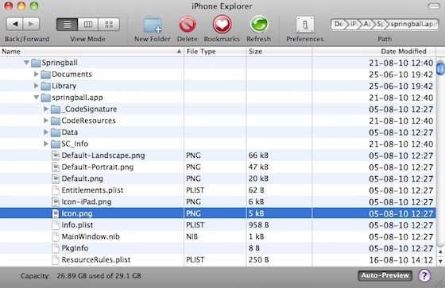Select the SC_Info folder icon
The height and width of the screenshot is (288, 445).
coord(56,144)
